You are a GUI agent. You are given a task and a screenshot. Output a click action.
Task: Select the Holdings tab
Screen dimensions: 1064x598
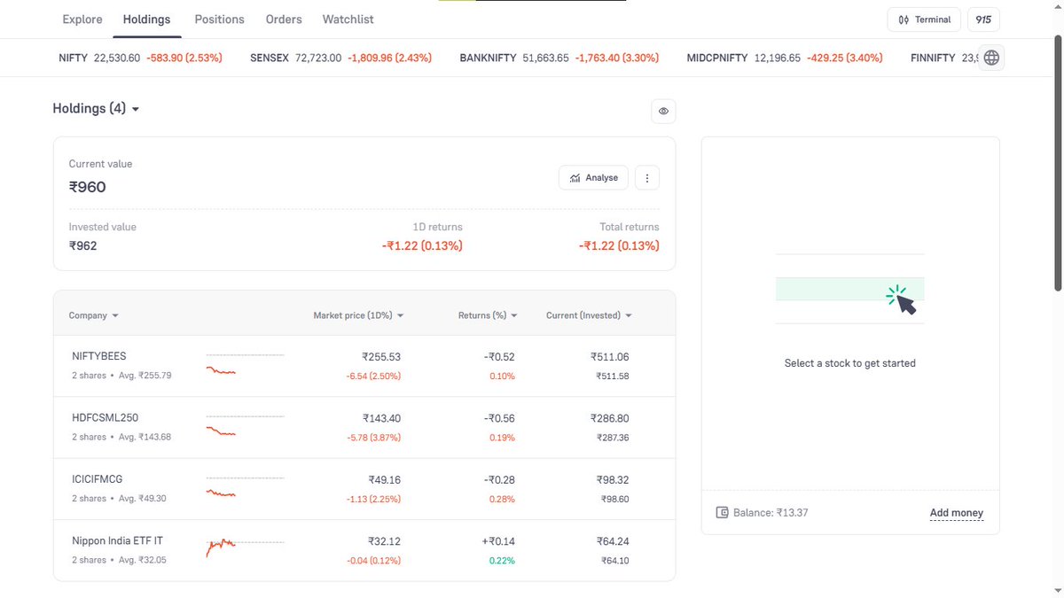[x=147, y=19]
